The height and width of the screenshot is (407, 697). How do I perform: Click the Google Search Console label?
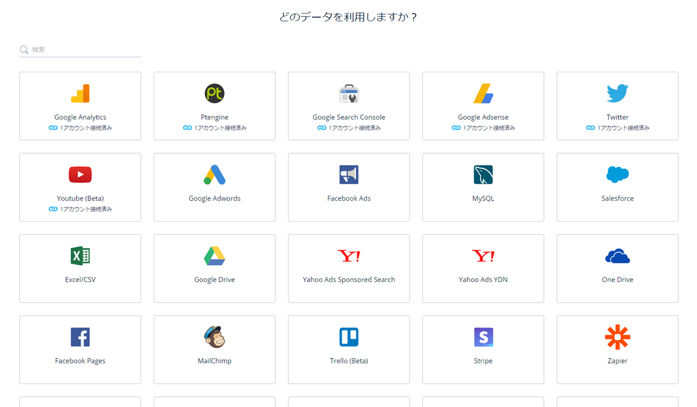tap(349, 118)
